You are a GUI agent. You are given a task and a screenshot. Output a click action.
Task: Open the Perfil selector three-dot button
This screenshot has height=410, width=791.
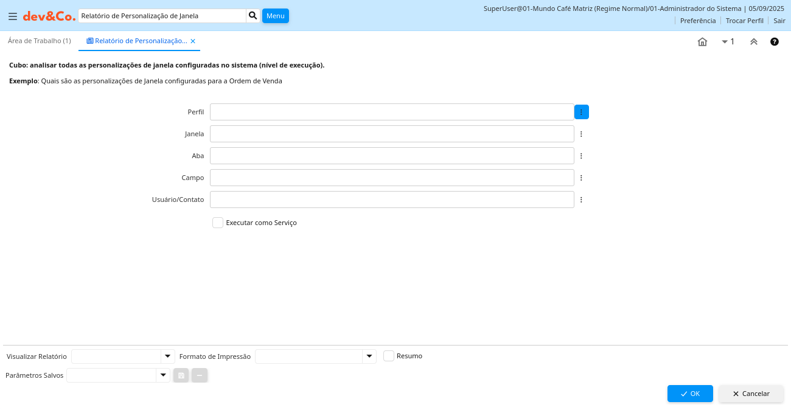[581, 112]
